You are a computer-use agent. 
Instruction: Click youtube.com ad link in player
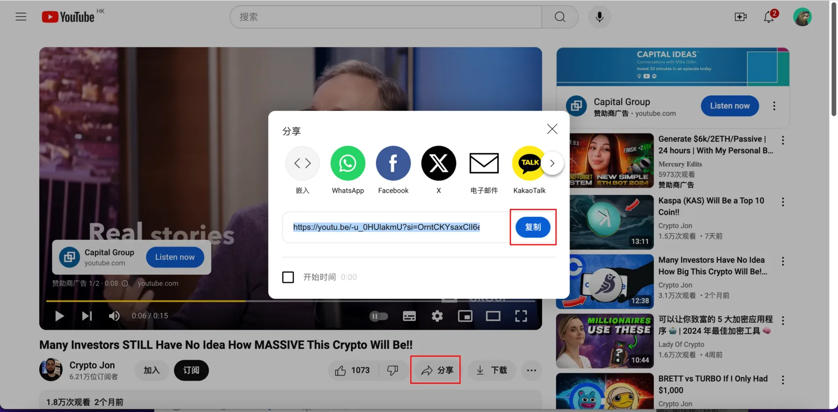158,283
